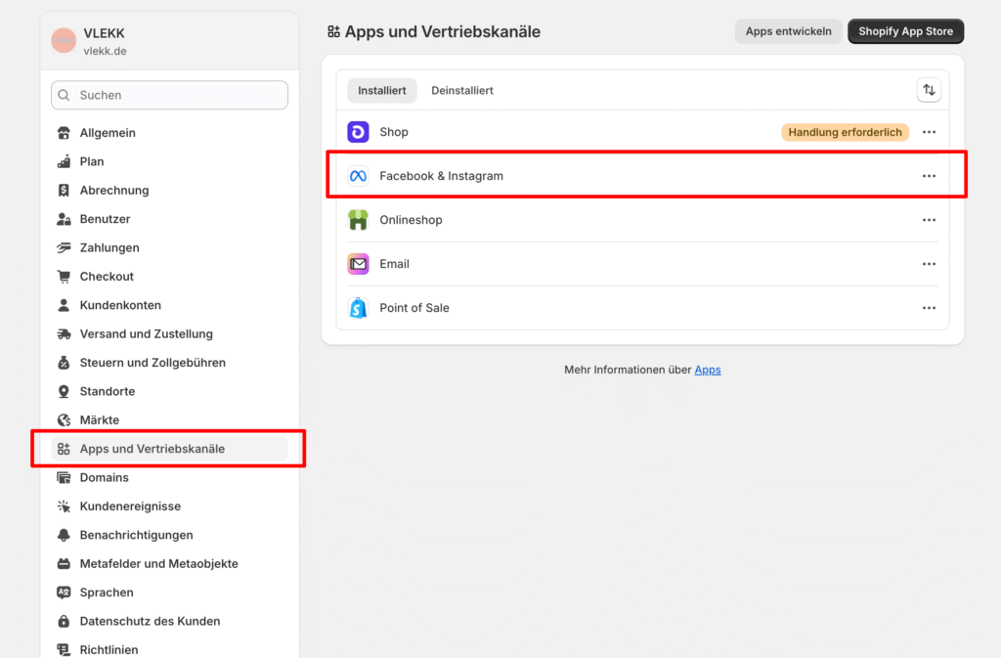Select Datenschutz des Kunden entry
1001x658 pixels.
(x=169, y=621)
